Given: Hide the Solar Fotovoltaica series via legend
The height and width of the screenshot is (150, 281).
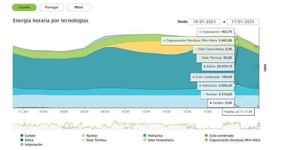Looking at the screenshot, I should (145, 140).
